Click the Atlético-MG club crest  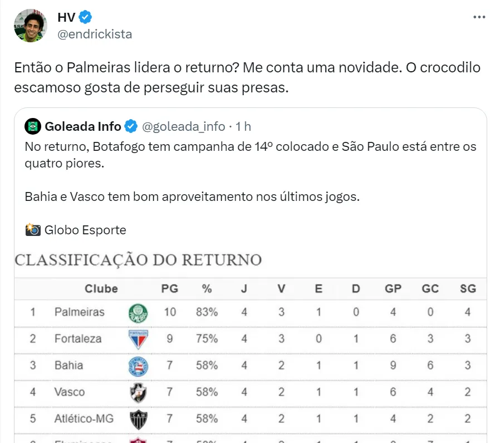138,419
